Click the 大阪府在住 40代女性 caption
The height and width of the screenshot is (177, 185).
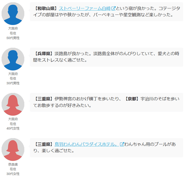tap(13, 124)
